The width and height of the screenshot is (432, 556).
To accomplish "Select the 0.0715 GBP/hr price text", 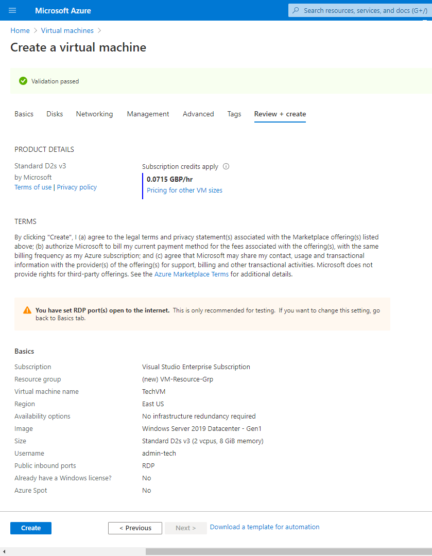I will coord(170,179).
